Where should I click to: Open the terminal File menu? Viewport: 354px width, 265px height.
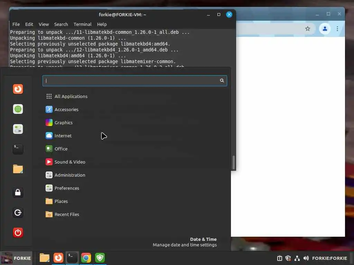click(16, 24)
